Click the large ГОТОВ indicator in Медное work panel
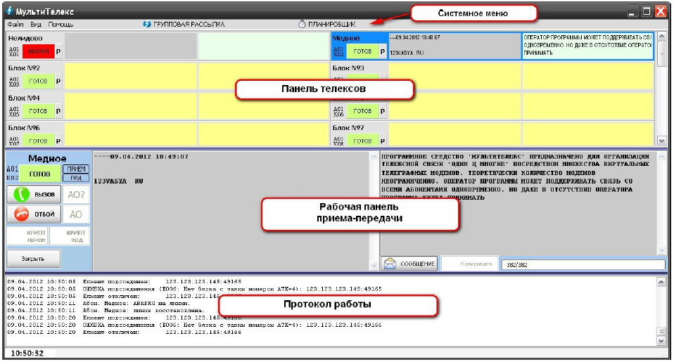Screen dimensions: 674x362 pos(39,174)
